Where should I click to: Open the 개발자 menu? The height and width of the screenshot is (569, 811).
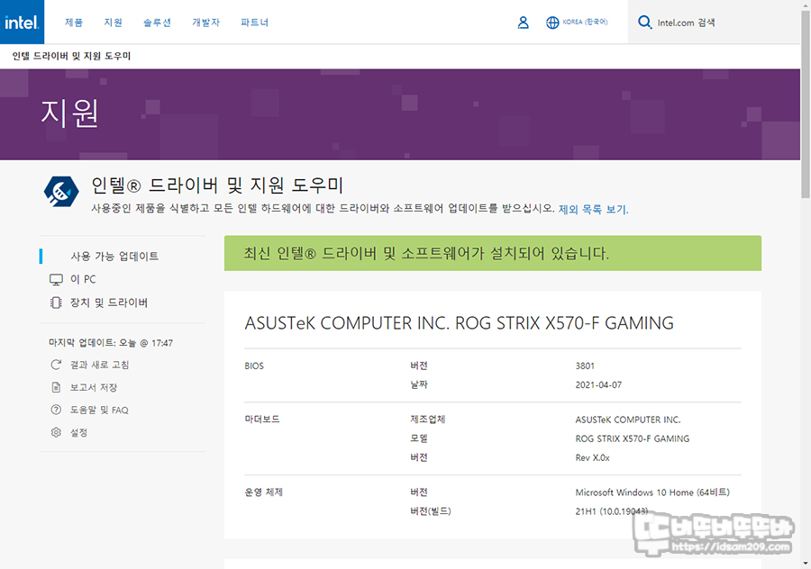(205, 23)
